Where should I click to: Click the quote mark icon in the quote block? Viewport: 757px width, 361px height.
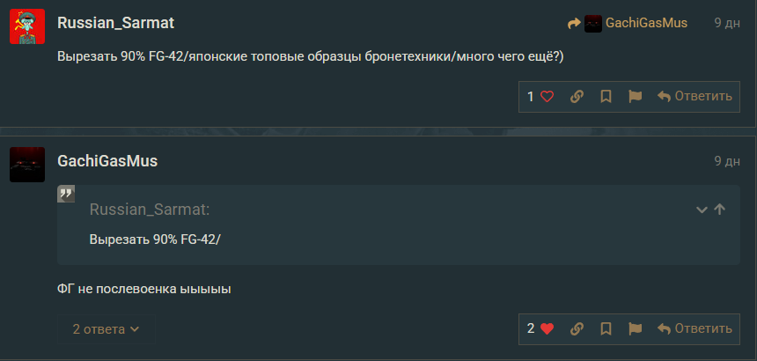[x=66, y=194]
